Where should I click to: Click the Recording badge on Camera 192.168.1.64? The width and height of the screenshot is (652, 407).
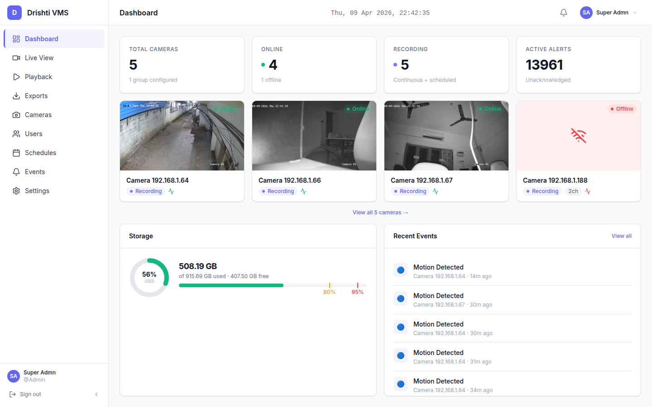click(x=145, y=191)
